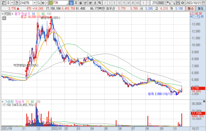Select the 10 interval button
This screenshot has height=131, width=206.
pos(119,3)
